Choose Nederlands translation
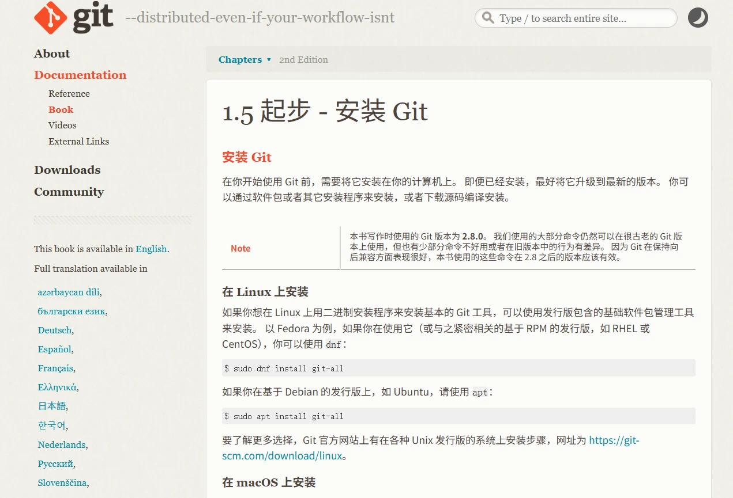 tap(62, 444)
